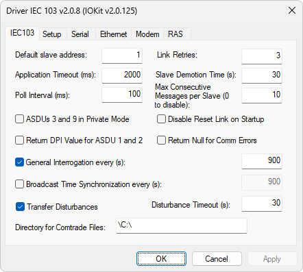
Task: Click the greyed-out Apply button
Action: pos(272,259)
